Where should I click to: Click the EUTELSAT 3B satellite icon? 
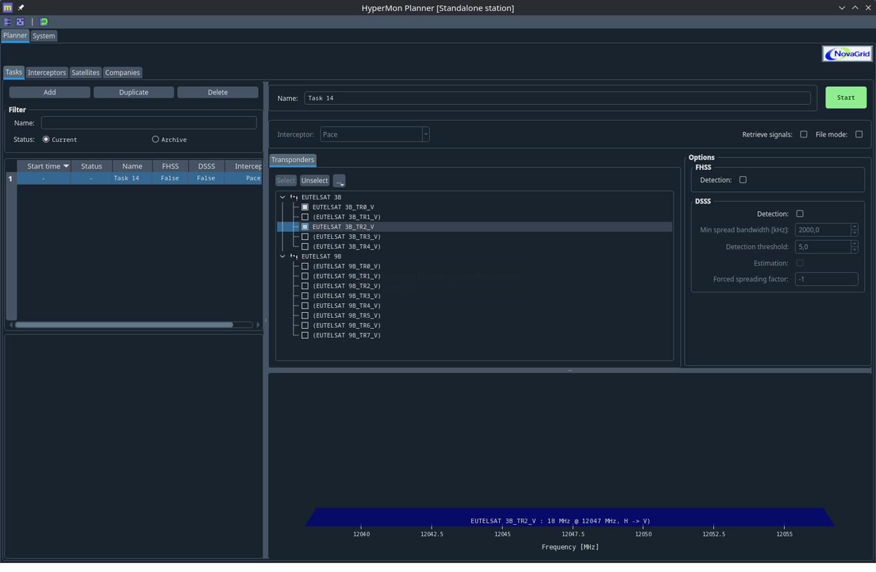(294, 197)
